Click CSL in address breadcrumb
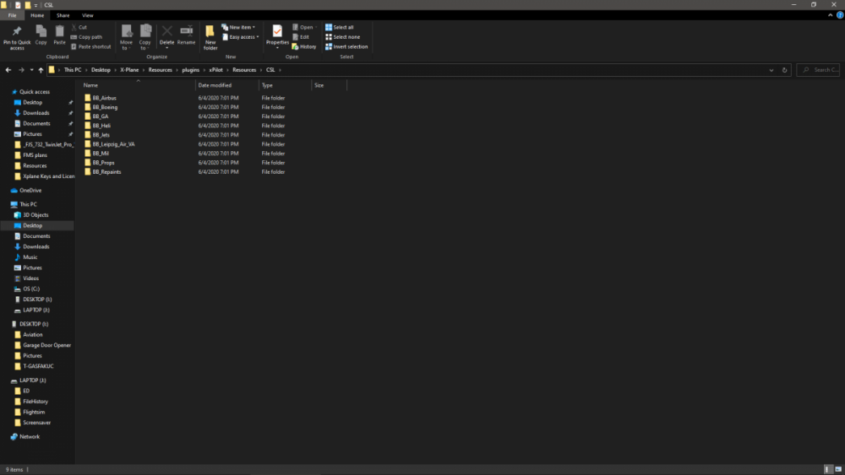This screenshot has height=475, width=845. (x=270, y=70)
